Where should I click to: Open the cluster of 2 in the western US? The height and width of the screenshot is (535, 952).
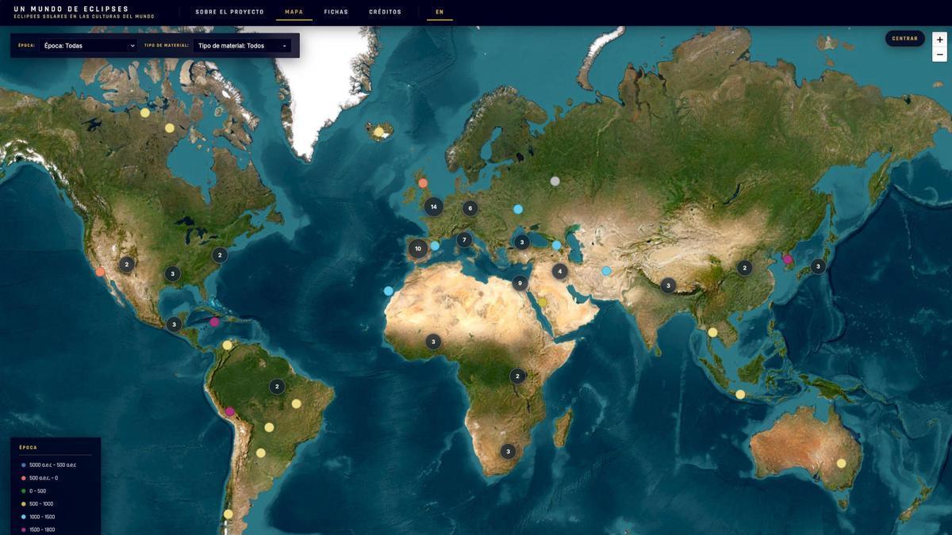[x=126, y=264]
